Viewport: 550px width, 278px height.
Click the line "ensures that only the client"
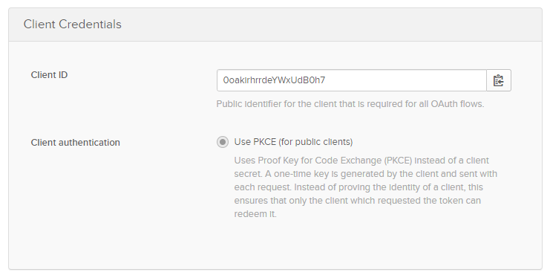[x=358, y=201]
